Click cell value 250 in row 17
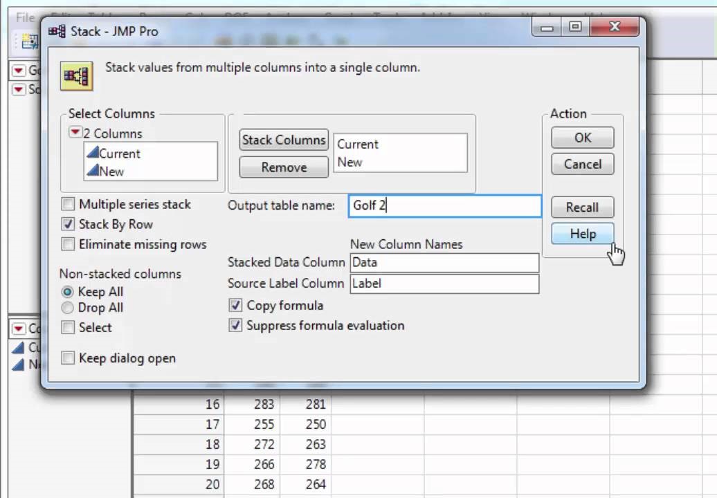 (x=316, y=425)
